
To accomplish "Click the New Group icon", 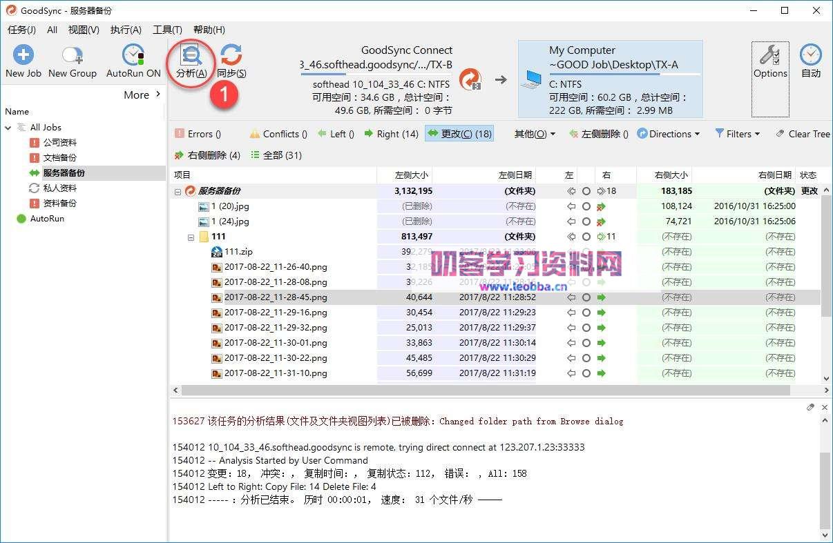I will click(x=71, y=55).
